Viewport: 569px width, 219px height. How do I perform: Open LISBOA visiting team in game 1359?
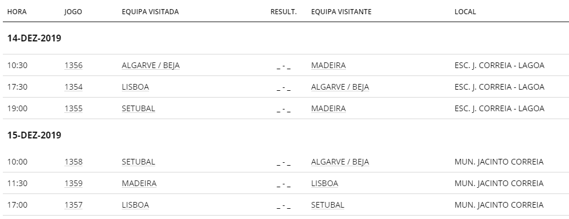click(x=324, y=183)
